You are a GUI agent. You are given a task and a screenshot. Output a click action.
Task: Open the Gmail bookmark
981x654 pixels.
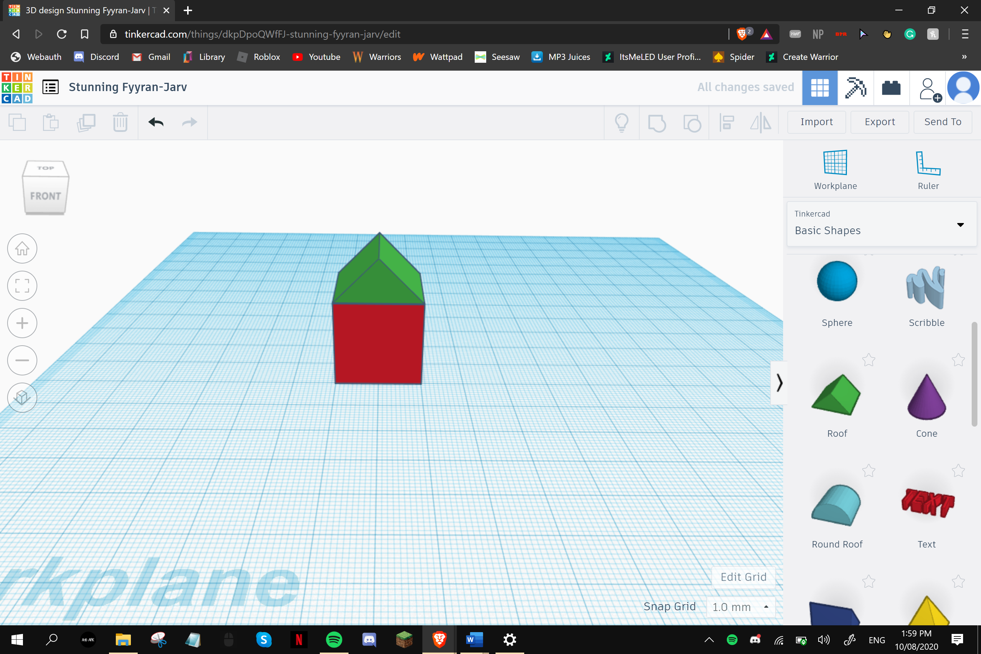tap(151, 57)
